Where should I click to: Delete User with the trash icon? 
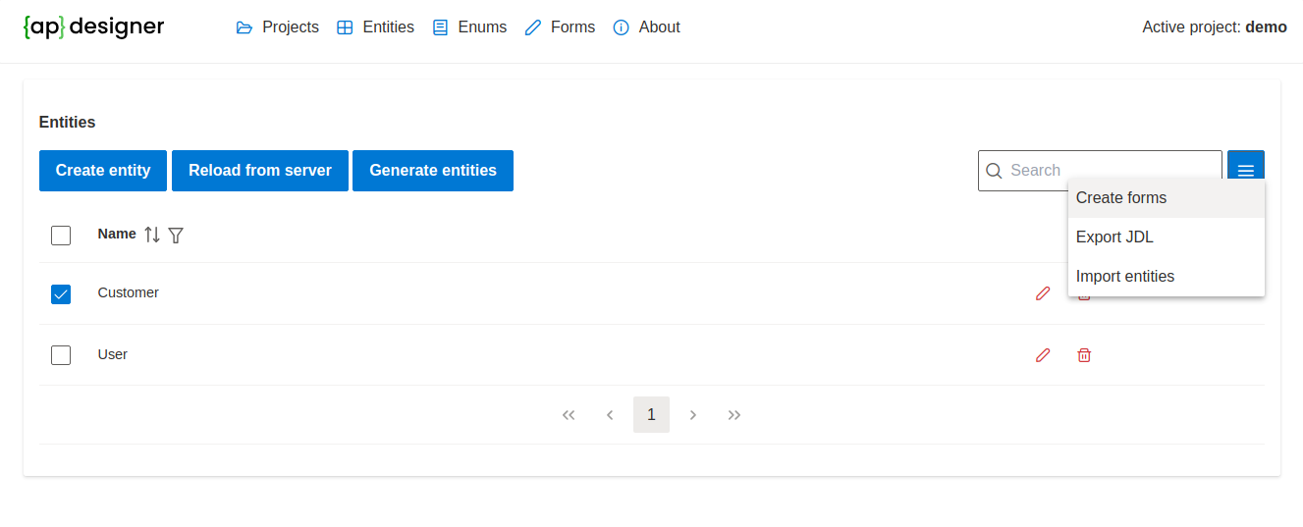tap(1084, 355)
